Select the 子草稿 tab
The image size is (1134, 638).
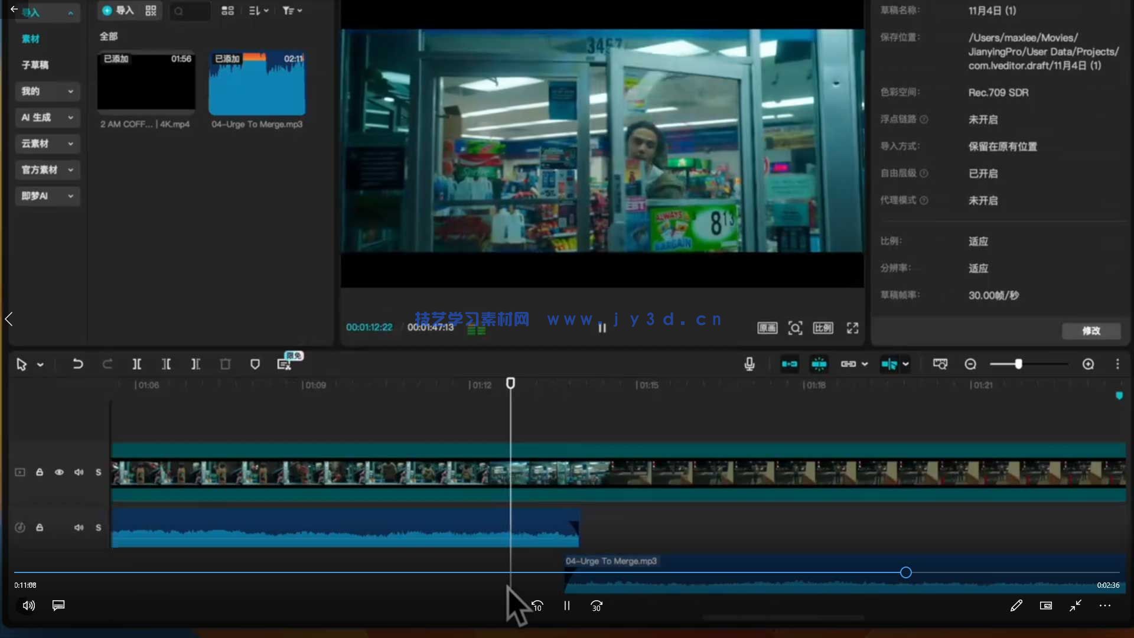(35, 65)
